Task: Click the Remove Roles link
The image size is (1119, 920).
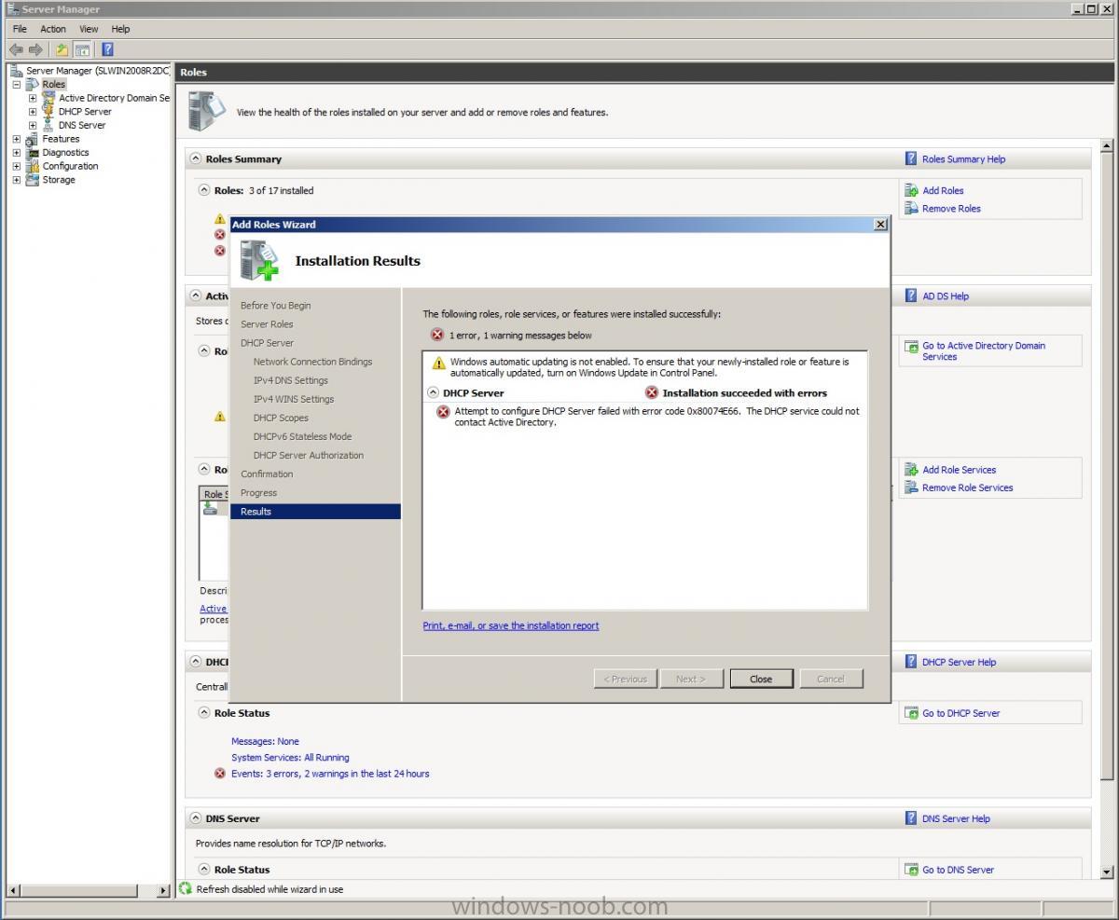Action: (x=951, y=209)
